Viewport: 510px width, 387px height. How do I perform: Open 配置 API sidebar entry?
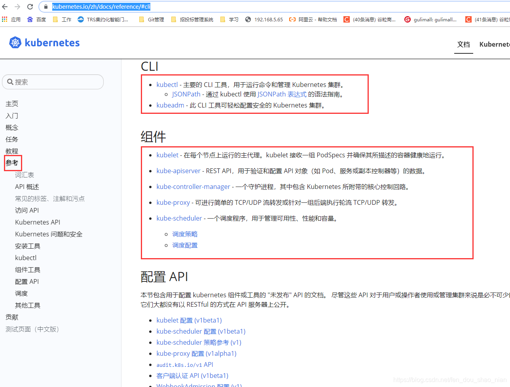(27, 281)
